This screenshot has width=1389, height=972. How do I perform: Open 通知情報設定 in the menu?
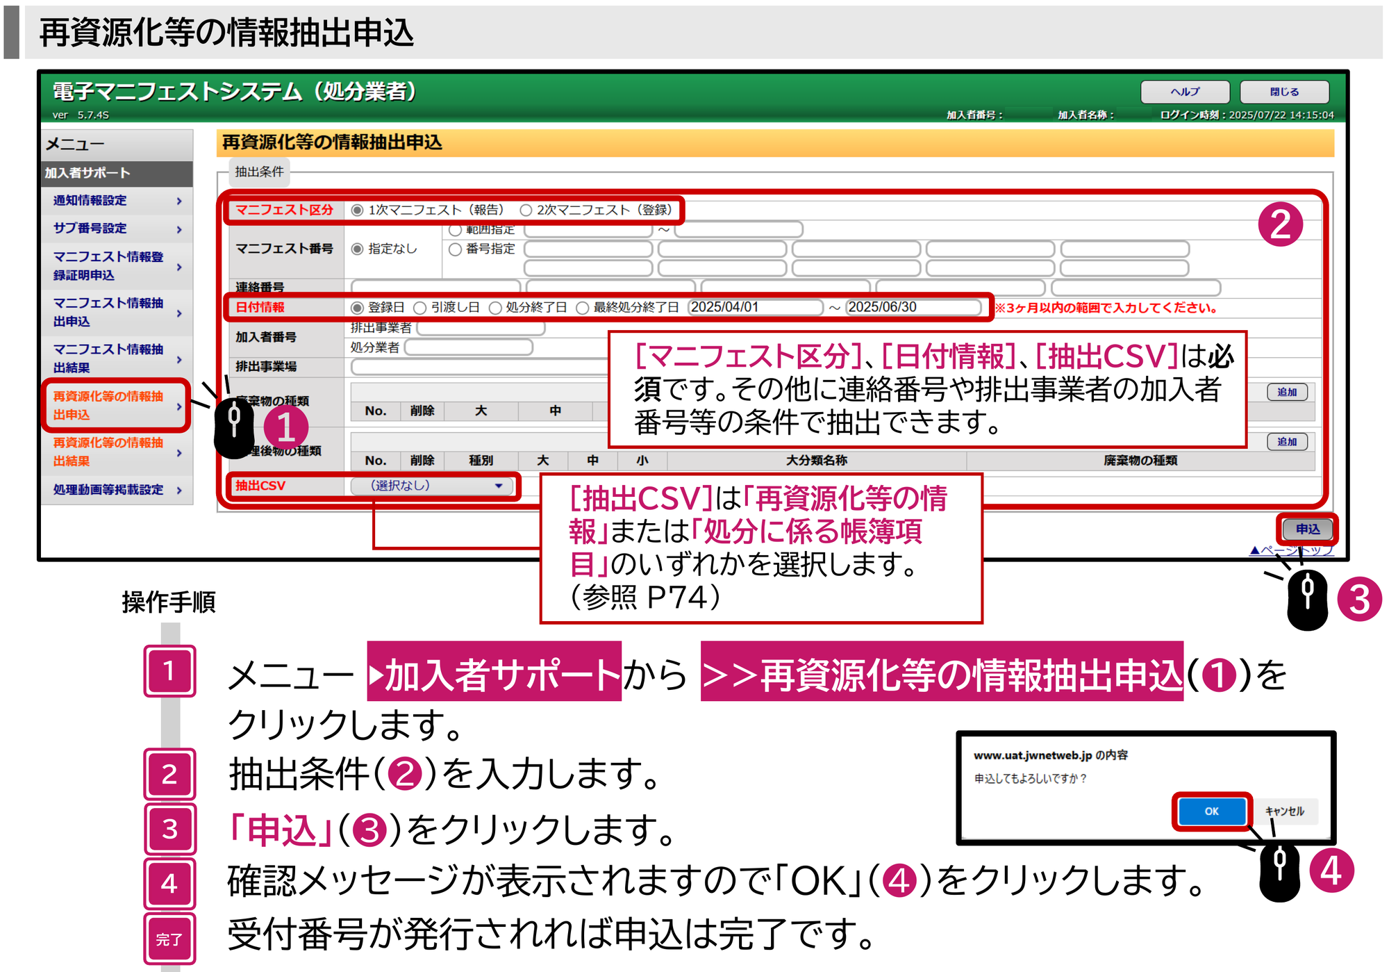117,201
